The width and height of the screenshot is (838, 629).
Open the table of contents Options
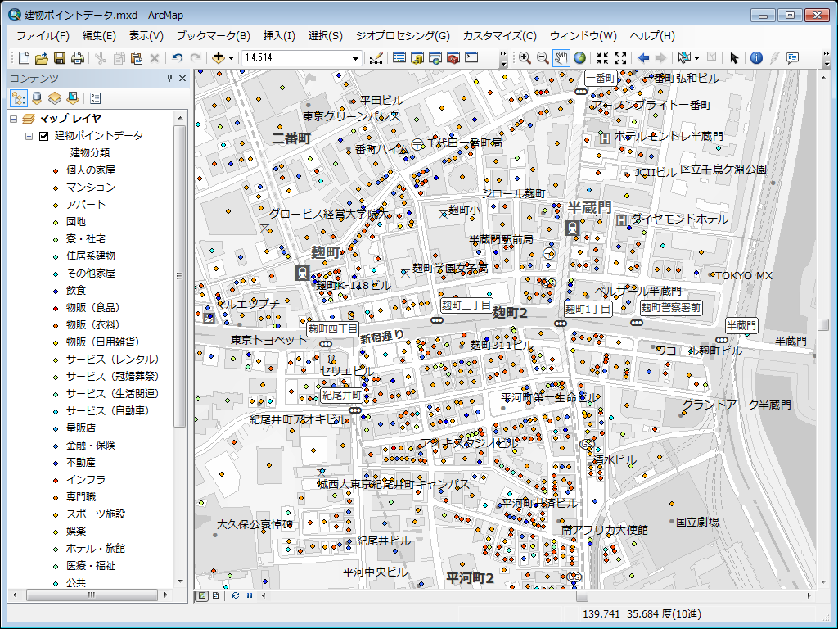click(x=96, y=98)
